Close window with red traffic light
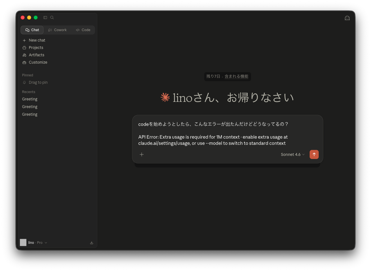 23,18
